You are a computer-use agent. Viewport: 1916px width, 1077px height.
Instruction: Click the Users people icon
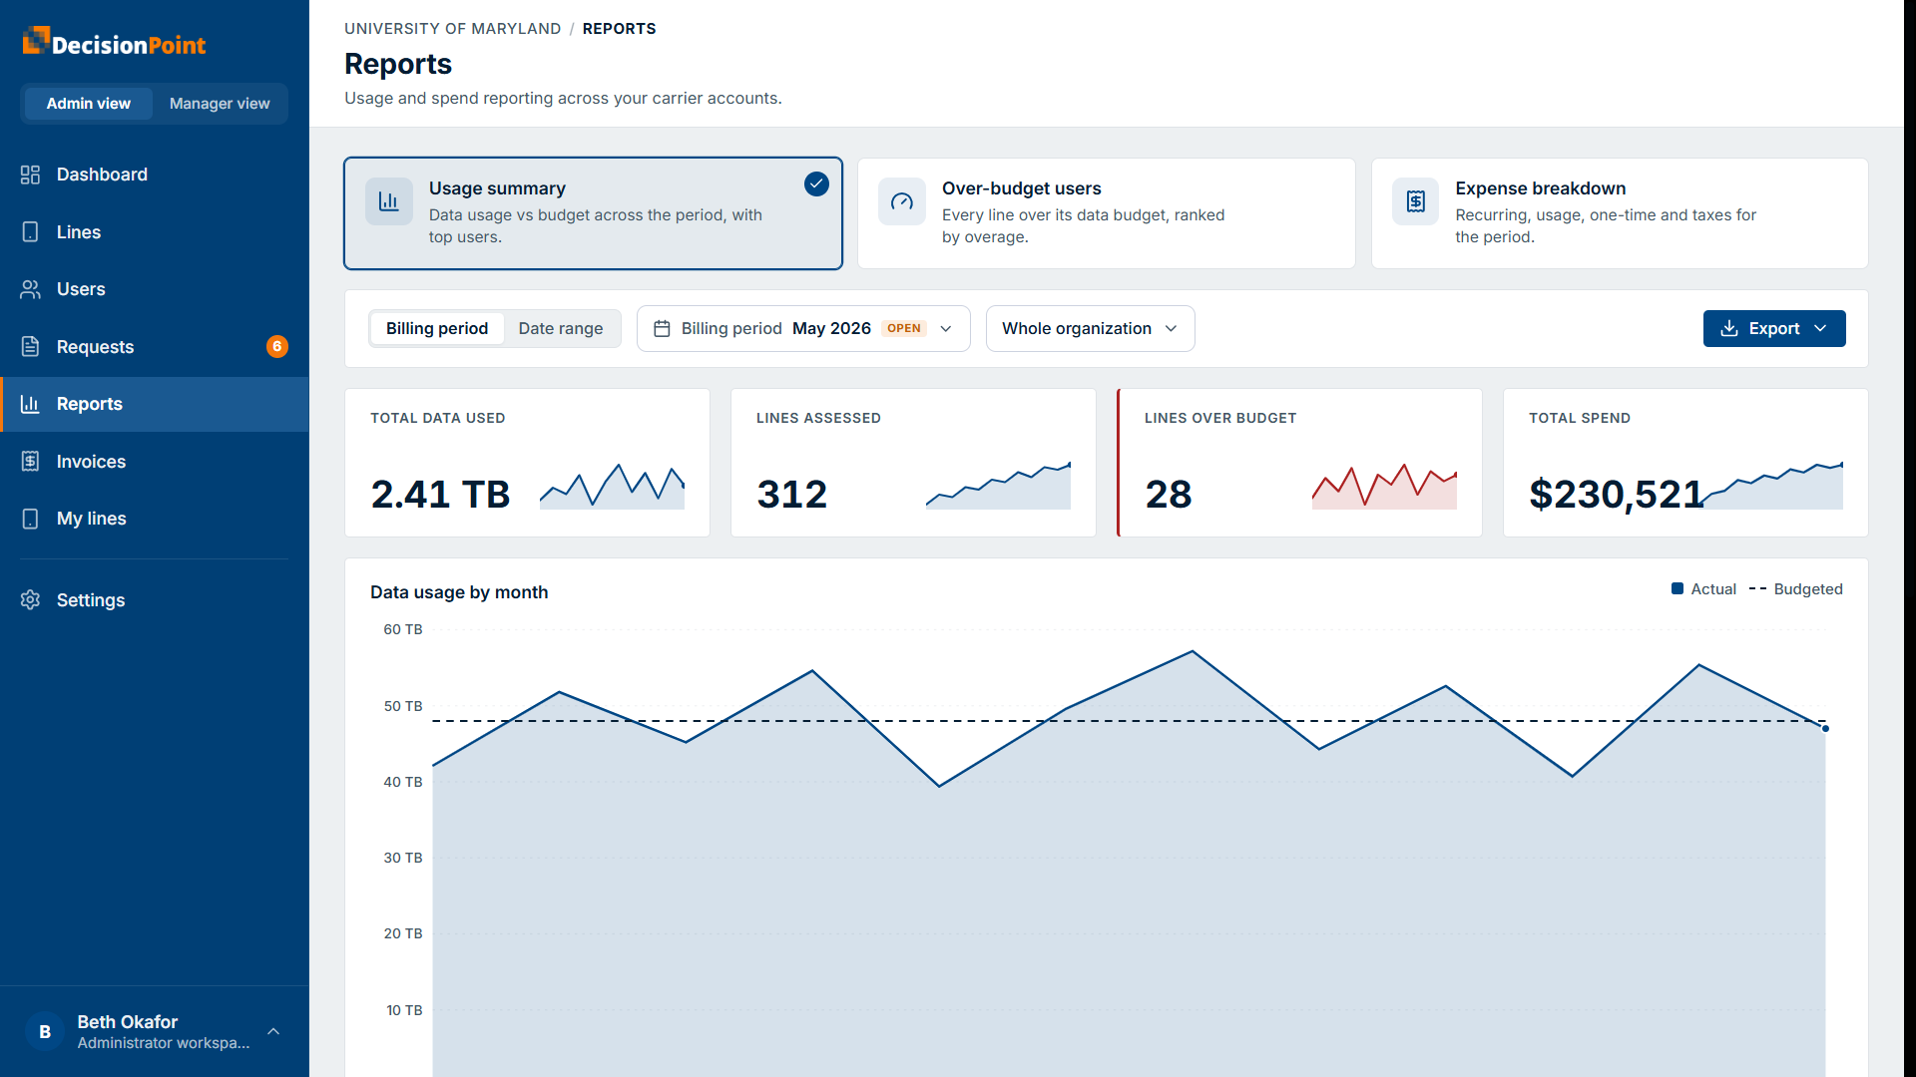30,289
